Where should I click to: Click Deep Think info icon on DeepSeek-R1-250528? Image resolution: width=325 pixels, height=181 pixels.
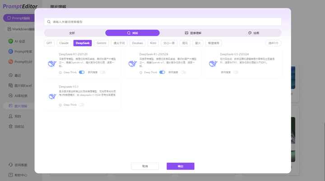point(141,72)
